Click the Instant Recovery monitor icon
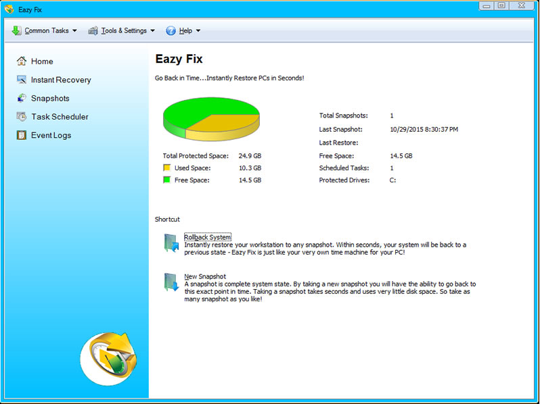This screenshot has width=540, height=404. pyautogui.click(x=22, y=80)
